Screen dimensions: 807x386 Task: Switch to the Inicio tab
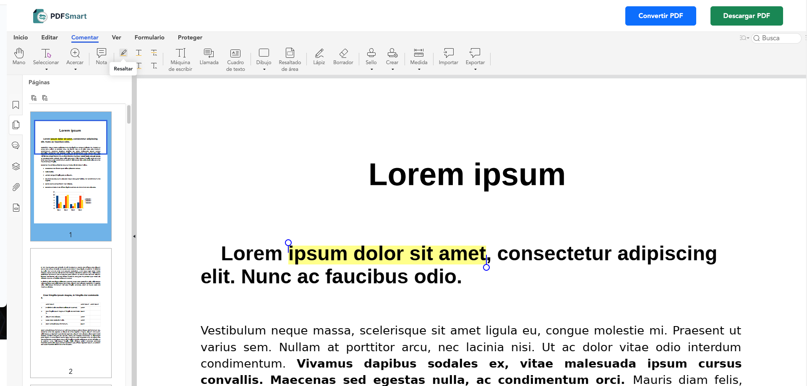(21, 37)
